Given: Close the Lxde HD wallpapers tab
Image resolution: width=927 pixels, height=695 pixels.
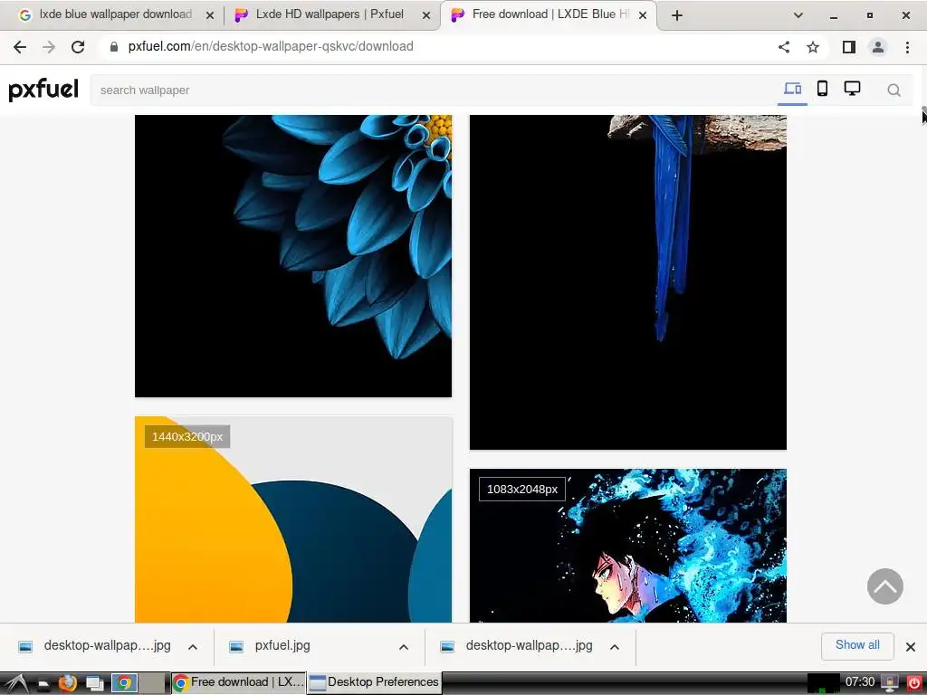Looking at the screenshot, I should click(425, 15).
